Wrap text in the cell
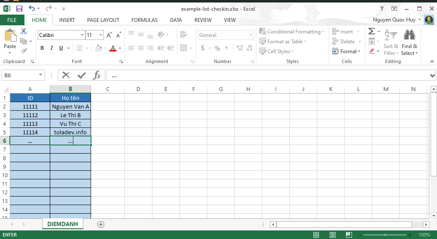Image resolution: width=437 pixels, height=239 pixels. 183,35
